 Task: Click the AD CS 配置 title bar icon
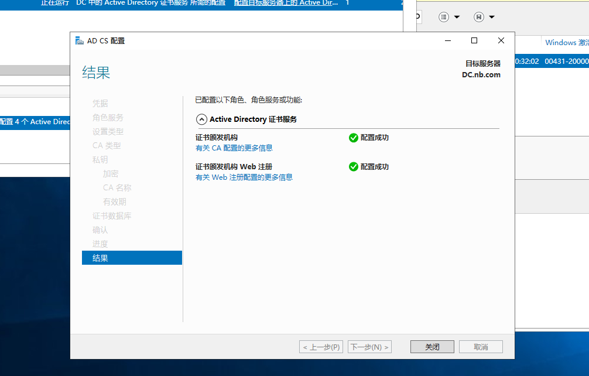[x=79, y=40]
